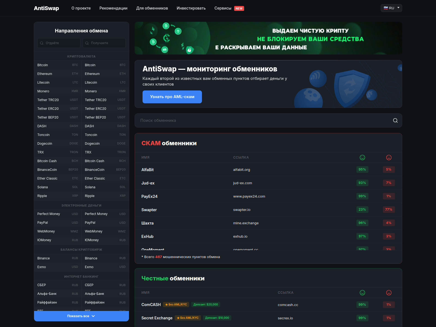Open the swapter.io link
This screenshot has height=327, width=436.
(242, 210)
